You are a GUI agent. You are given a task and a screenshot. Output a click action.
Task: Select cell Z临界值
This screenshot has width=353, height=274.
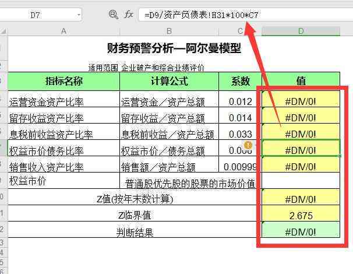[135, 213]
